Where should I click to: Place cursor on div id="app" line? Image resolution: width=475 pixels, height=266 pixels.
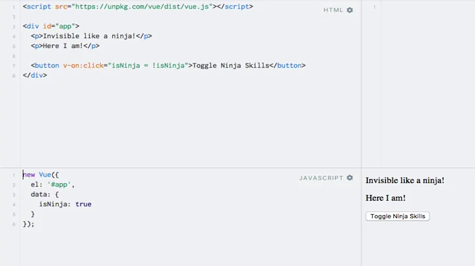[51, 26]
